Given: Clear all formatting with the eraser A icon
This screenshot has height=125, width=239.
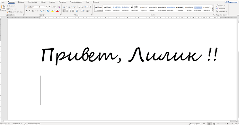Looking at the screenshot, I should pos(59,7).
